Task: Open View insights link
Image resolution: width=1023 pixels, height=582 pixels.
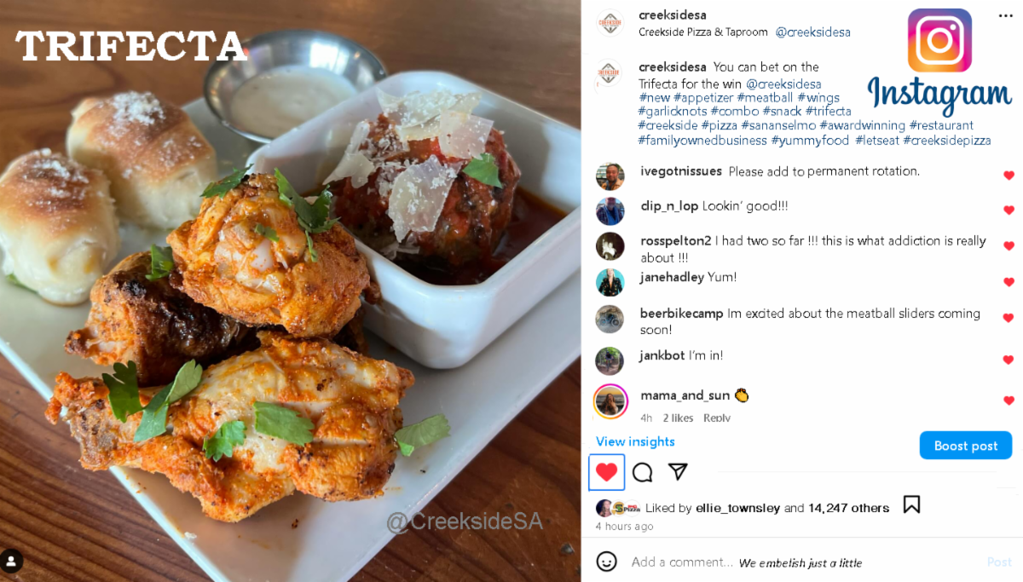Action: pos(635,441)
